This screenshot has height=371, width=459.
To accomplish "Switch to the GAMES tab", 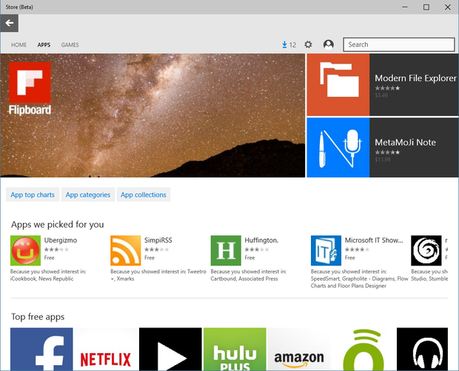I will [x=70, y=45].
